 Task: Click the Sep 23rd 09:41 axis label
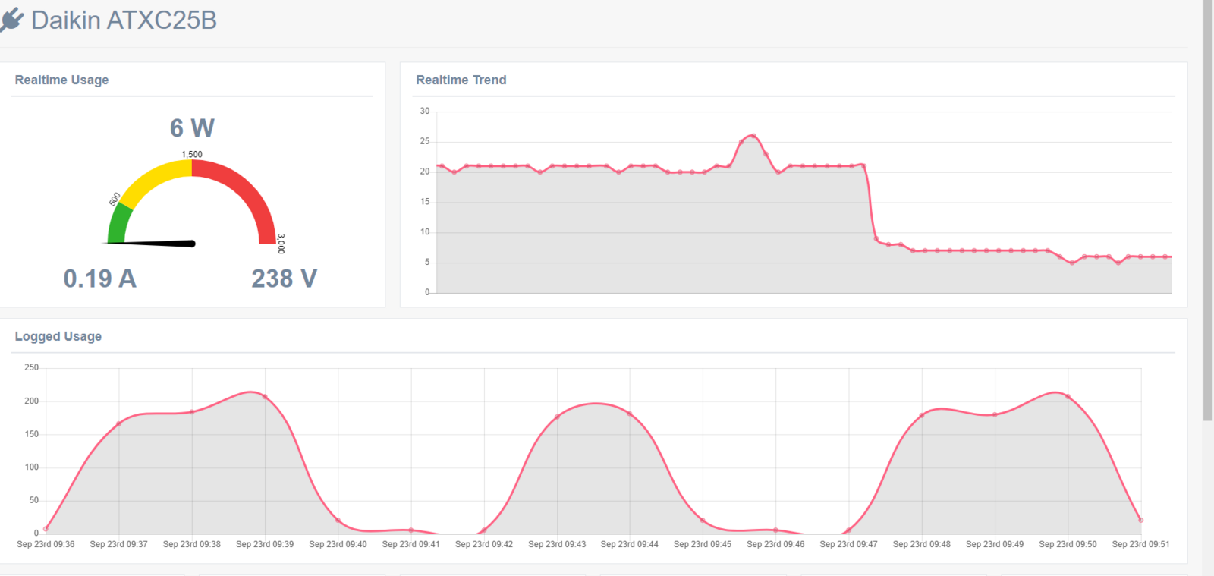410,544
